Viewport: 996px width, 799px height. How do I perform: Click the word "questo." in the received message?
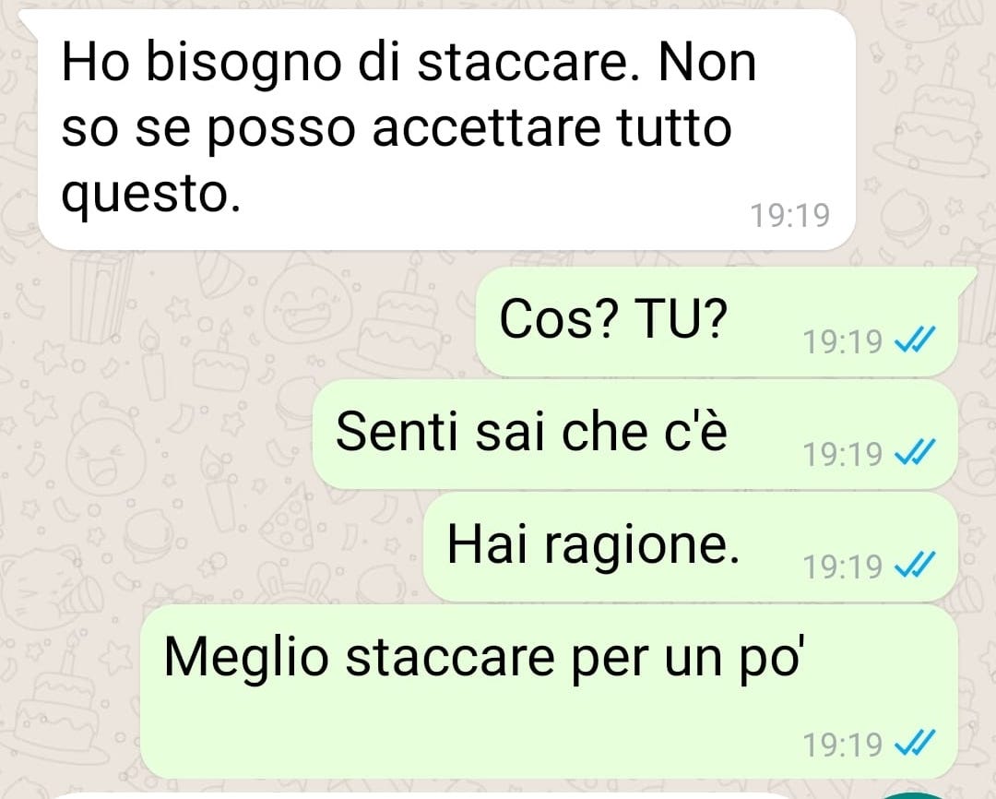pos(151,196)
